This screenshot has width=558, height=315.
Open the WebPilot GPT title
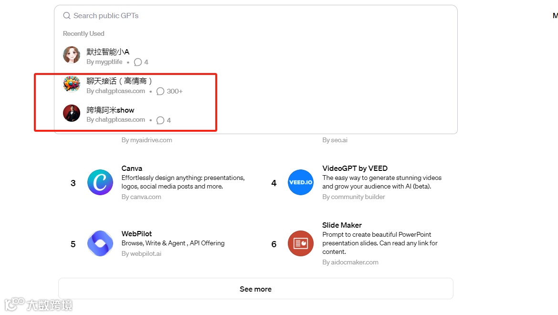tap(137, 234)
